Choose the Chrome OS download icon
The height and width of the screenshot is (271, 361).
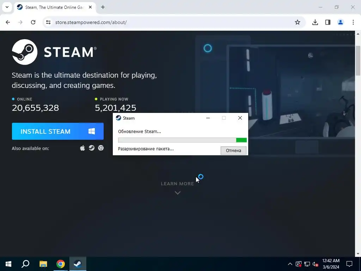coord(101,148)
